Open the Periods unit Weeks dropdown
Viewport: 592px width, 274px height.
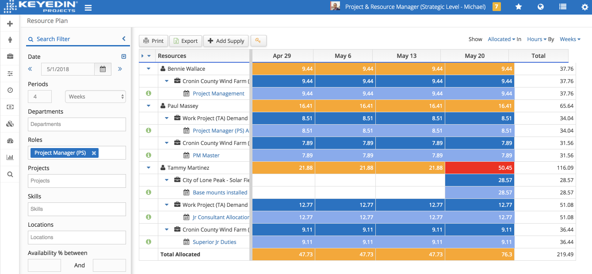point(95,97)
